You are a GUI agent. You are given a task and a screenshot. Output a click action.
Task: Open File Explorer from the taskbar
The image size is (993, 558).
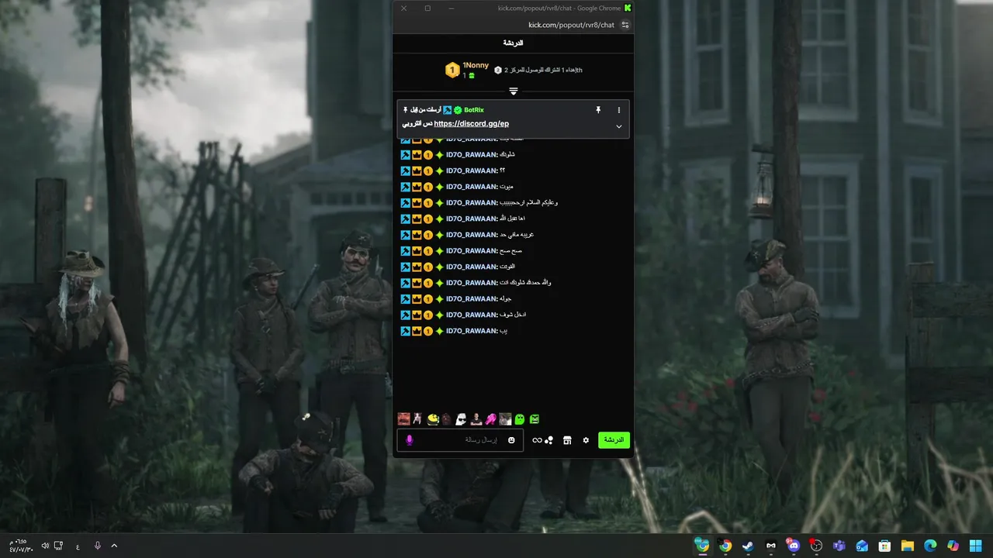pos(907,546)
